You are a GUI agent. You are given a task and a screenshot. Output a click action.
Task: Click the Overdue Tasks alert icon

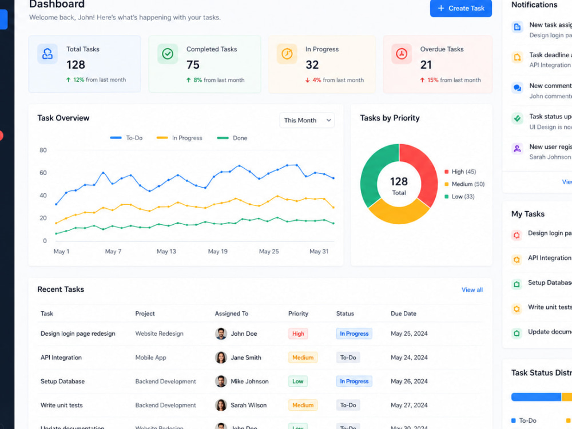pos(402,54)
